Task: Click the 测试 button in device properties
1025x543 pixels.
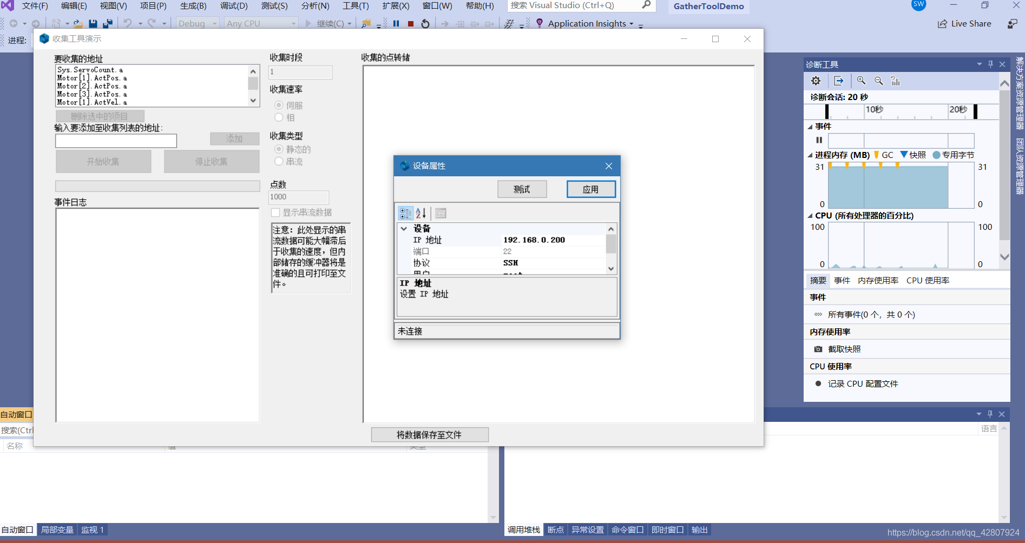Action: pos(522,189)
